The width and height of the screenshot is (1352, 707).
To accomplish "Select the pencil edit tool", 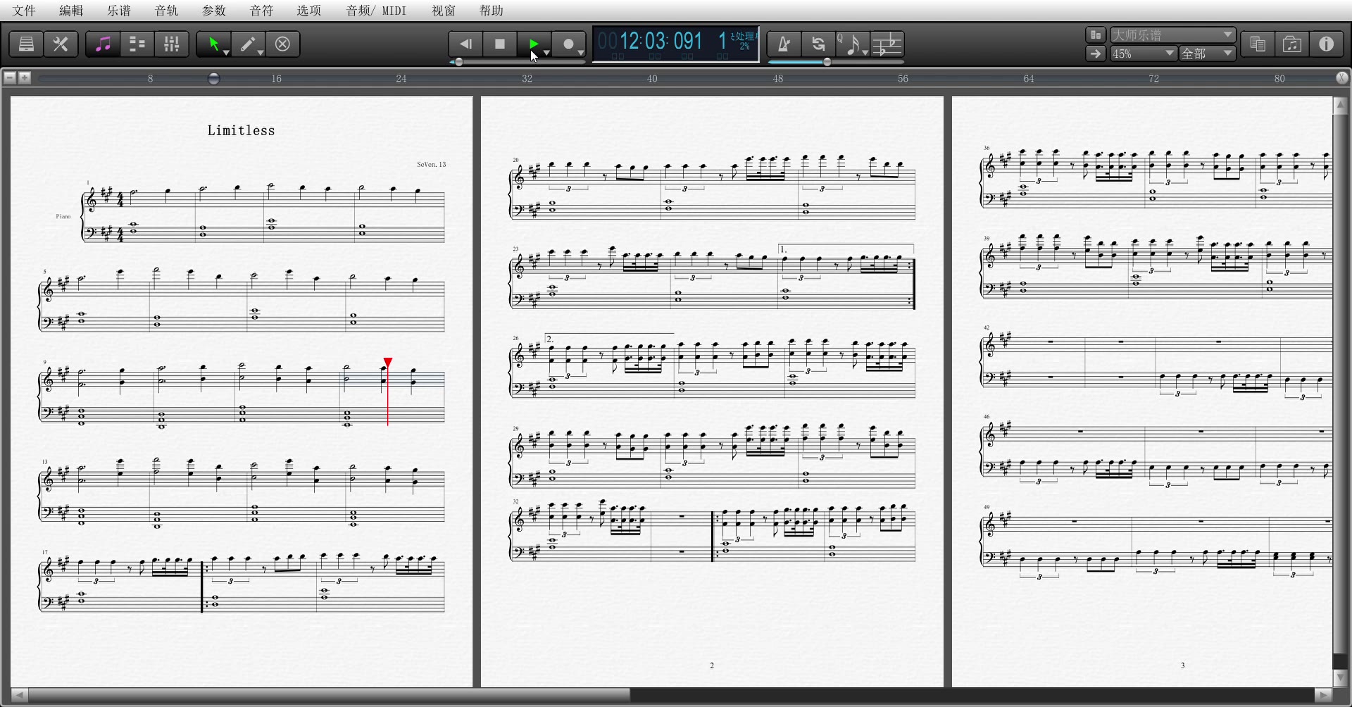I will click(248, 44).
